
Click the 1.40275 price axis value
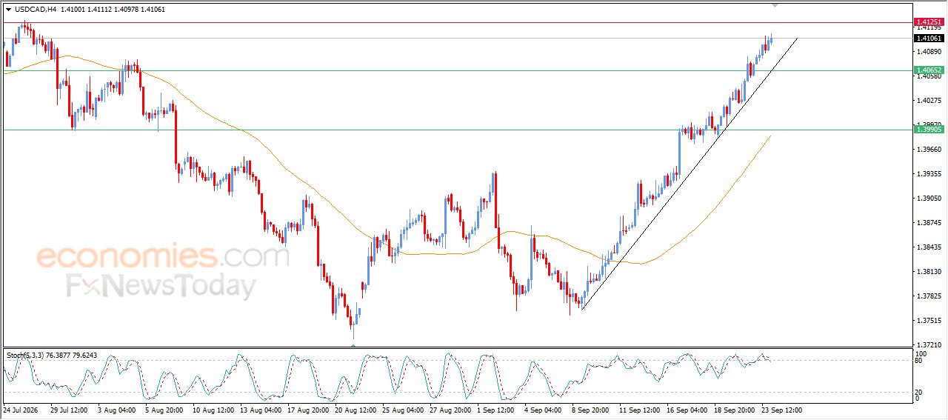click(929, 101)
